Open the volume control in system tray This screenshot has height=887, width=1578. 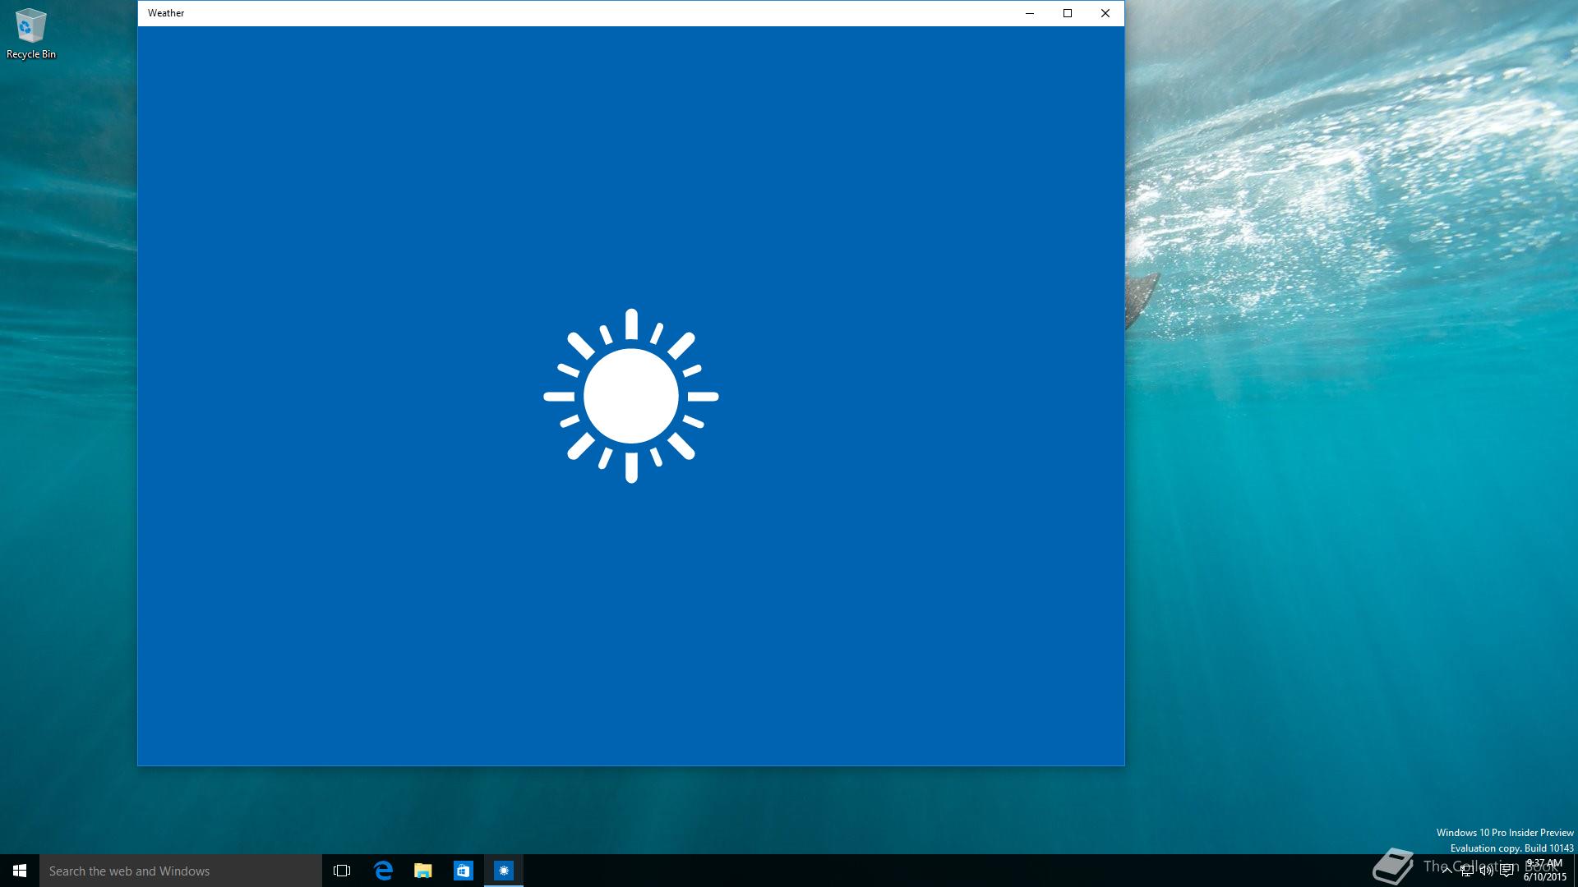tap(1486, 871)
